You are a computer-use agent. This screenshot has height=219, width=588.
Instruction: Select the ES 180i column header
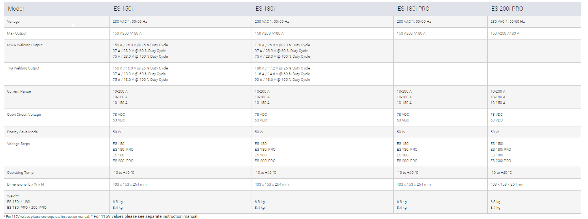click(x=265, y=9)
